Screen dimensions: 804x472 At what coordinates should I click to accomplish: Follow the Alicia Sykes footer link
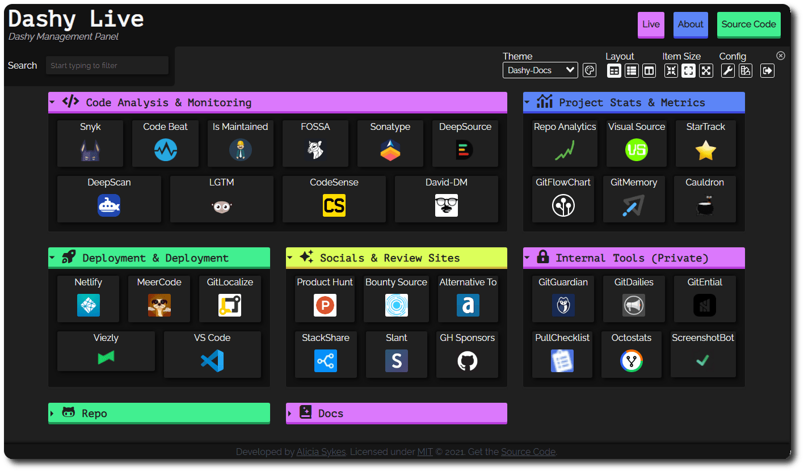[x=321, y=452]
